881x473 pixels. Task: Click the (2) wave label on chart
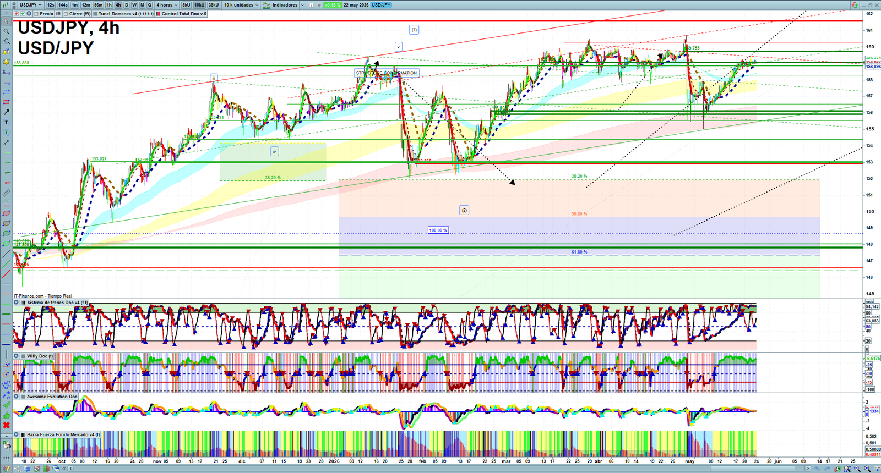(x=464, y=210)
